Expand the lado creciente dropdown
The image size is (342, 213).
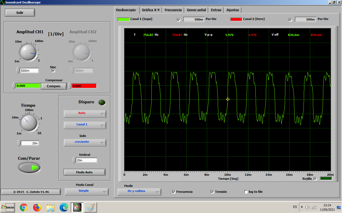coord(85,142)
